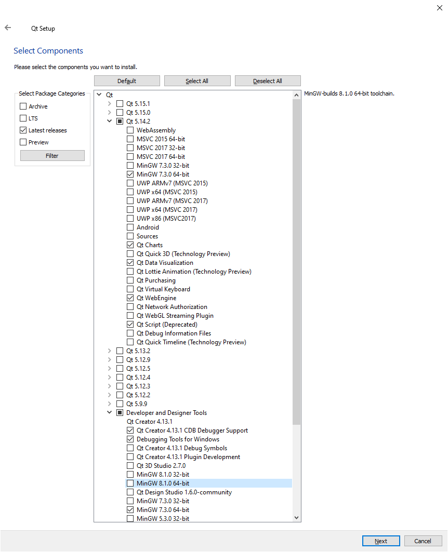Select UWP x64 (MSVC 2015) row text
The height and width of the screenshot is (552, 448).
(167, 192)
